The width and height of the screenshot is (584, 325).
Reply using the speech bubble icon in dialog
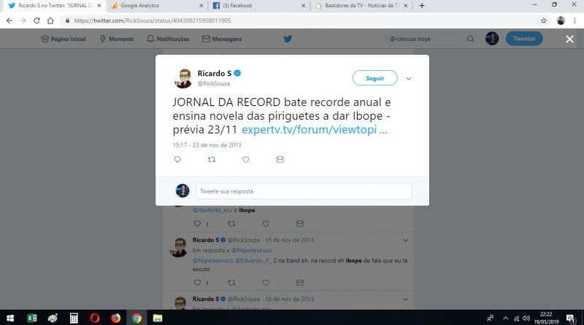click(x=177, y=159)
